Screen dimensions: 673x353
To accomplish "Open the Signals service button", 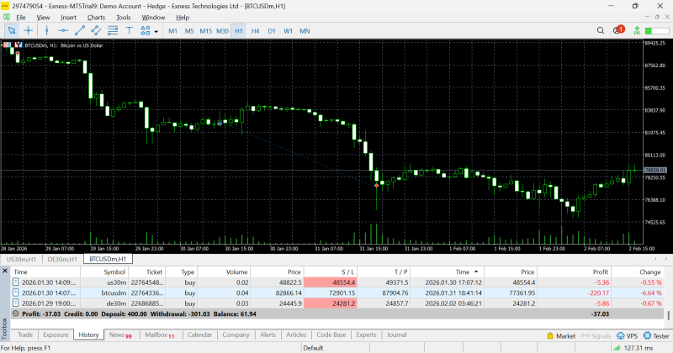I will [596, 336].
